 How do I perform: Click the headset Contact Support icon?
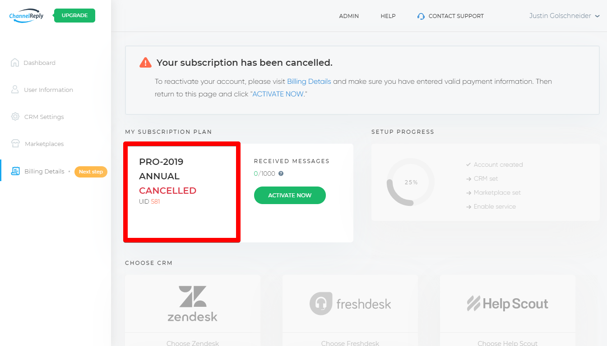(x=421, y=16)
